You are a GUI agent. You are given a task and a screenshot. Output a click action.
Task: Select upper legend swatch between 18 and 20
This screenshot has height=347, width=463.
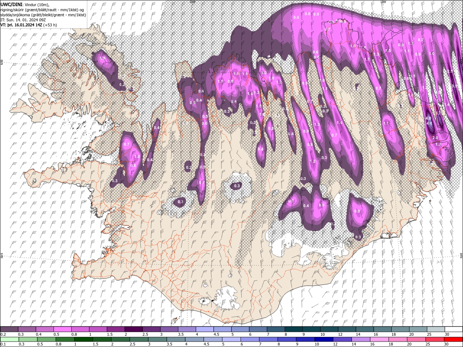[400, 329]
